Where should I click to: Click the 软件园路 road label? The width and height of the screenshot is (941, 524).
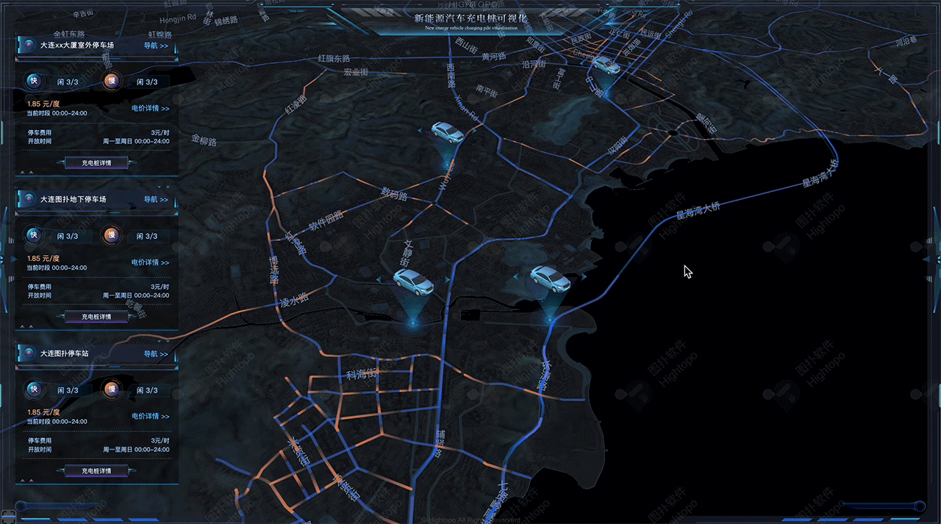(x=326, y=221)
